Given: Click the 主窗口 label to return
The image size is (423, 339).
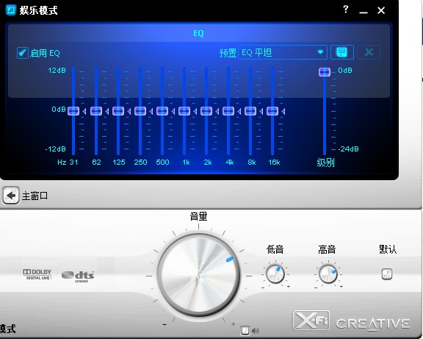Looking at the screenshot, I should pos(35,196).
